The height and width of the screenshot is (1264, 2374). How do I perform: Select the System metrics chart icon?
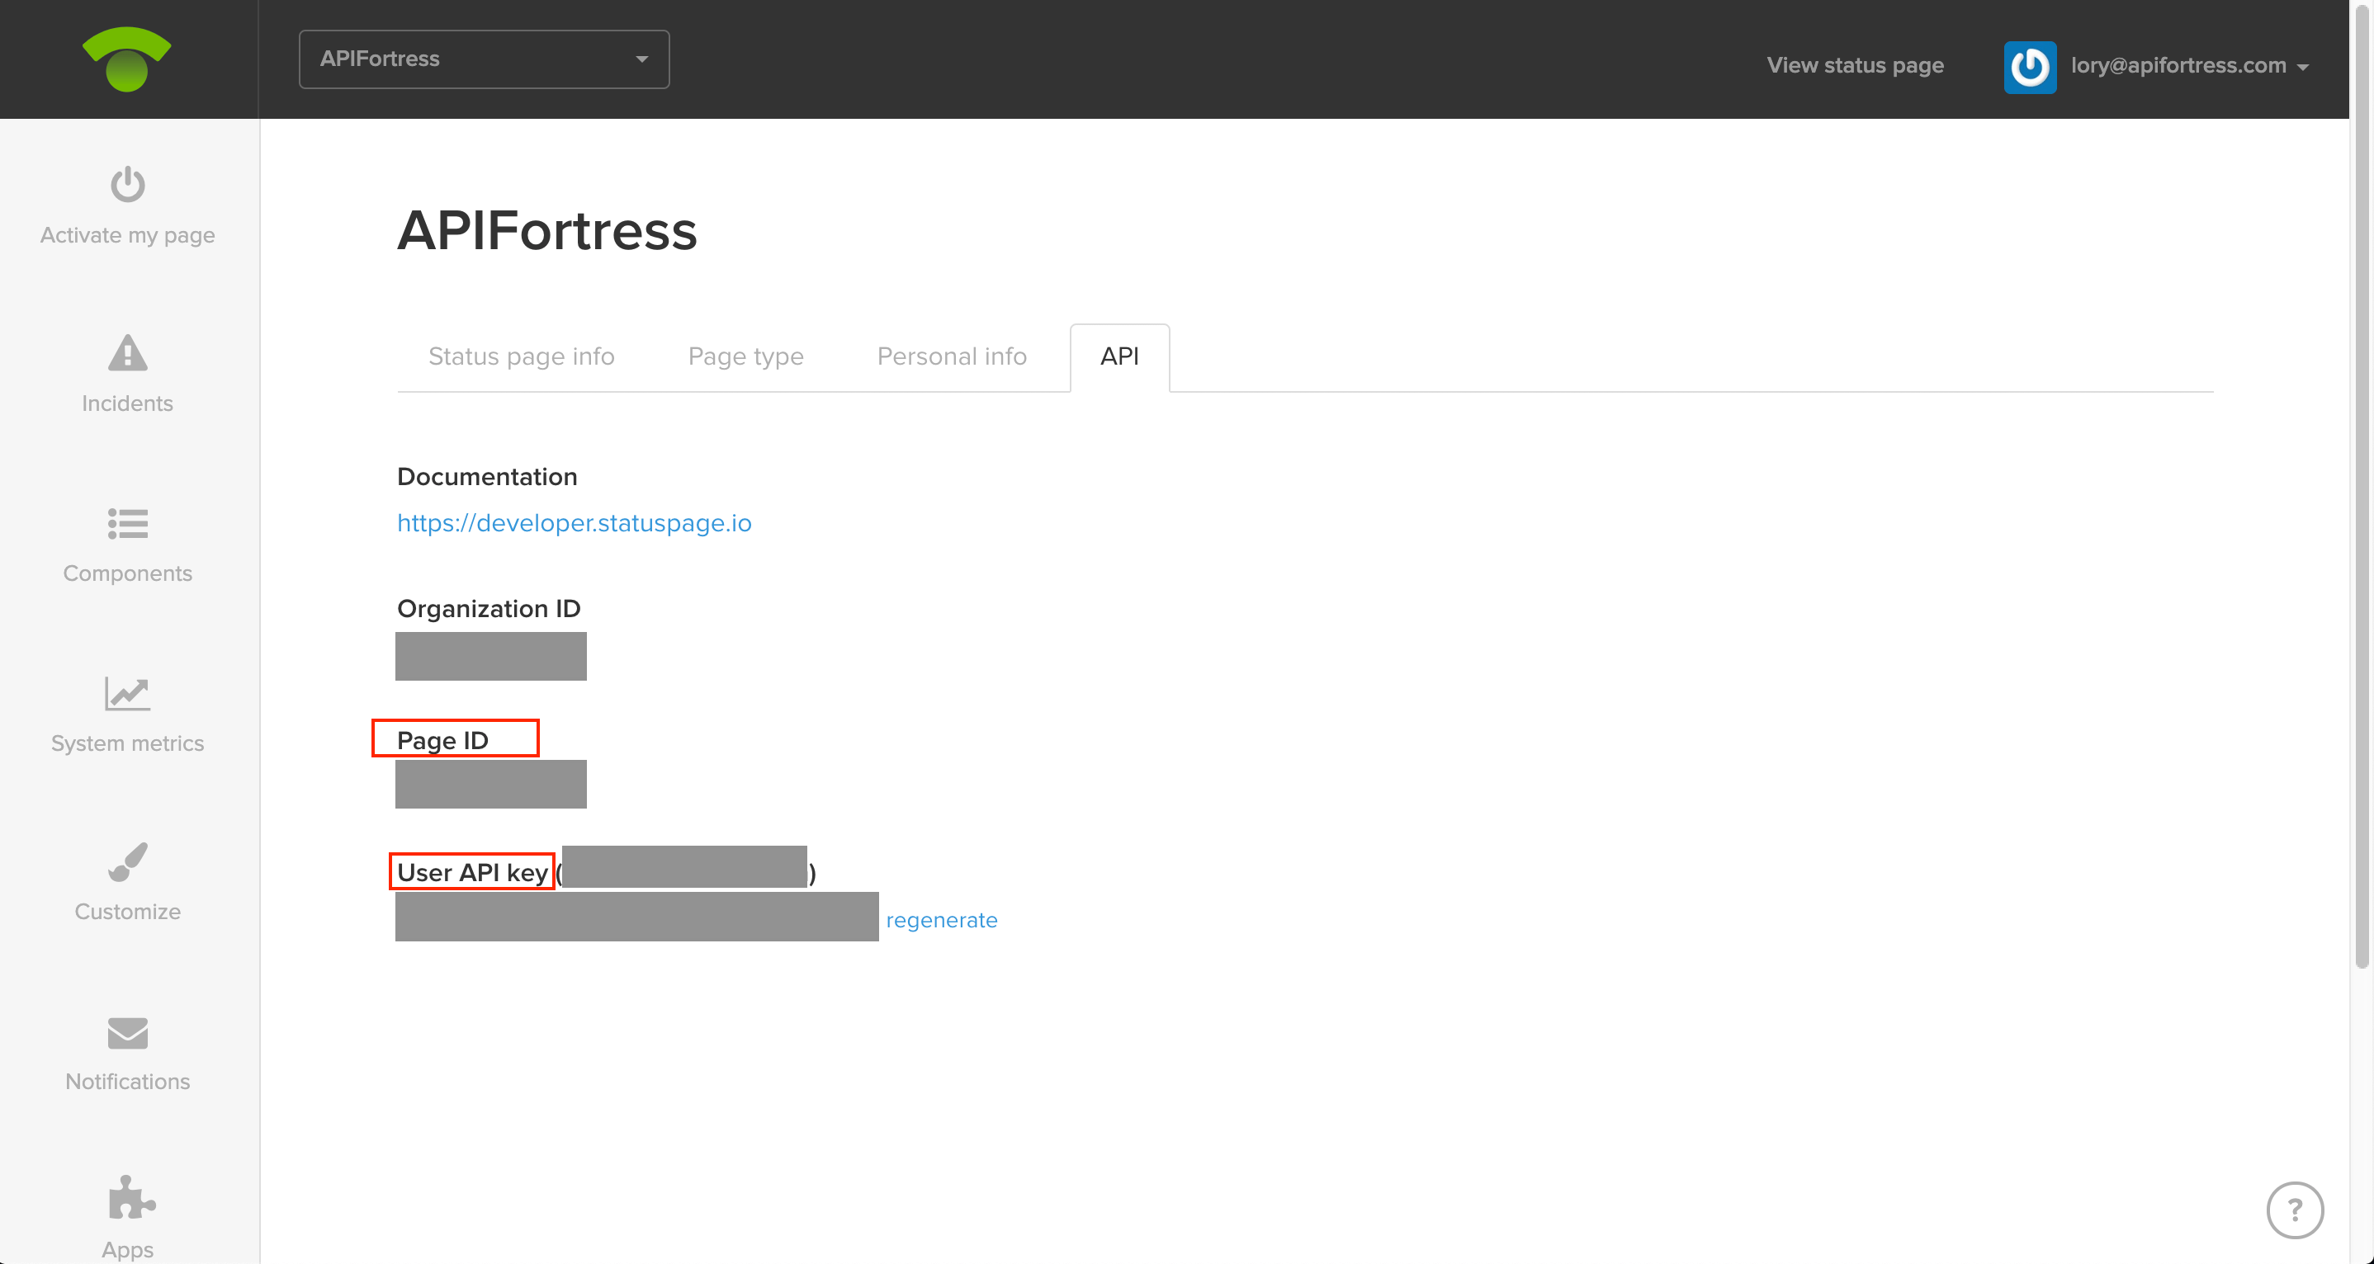(x=127, y=694)
